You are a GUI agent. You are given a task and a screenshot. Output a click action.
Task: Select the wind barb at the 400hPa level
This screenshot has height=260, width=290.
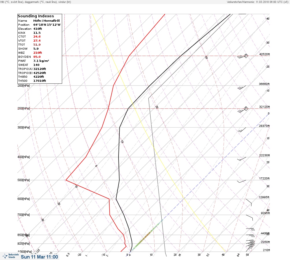coord(241,159)
